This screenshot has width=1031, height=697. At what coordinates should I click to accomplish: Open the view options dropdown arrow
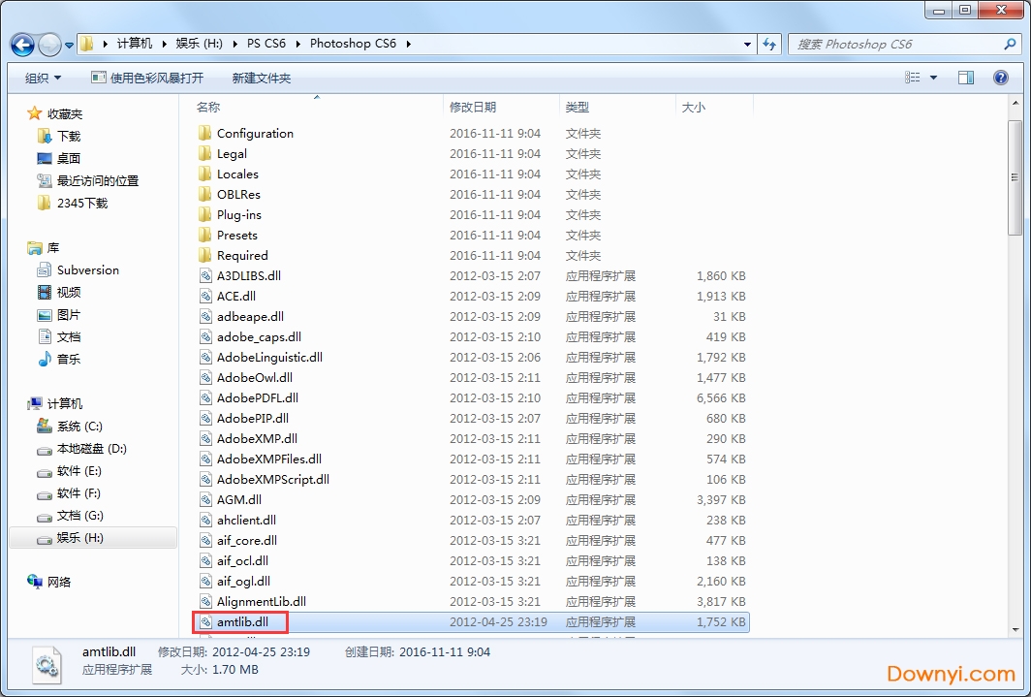933,78
